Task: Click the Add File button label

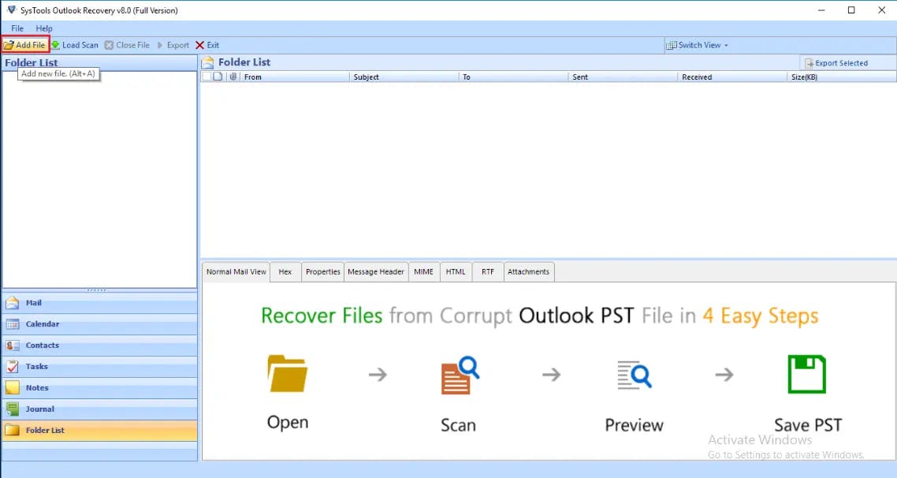Action: [x=30, y=45]
